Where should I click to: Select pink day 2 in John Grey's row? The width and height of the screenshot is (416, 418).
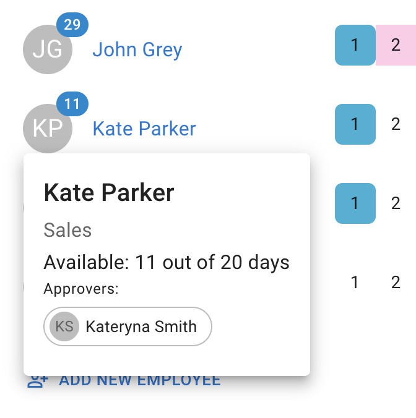(396, 45)
